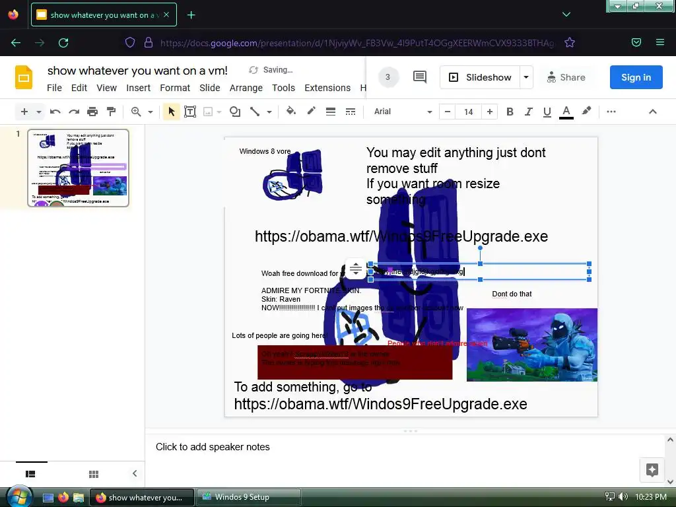Click the Redo arrow in toolbar

74,112
